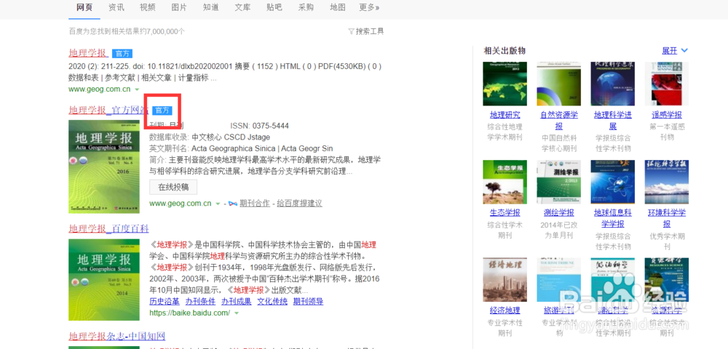Click the 地理科学进展 journal cover

(x=613, y=84)
